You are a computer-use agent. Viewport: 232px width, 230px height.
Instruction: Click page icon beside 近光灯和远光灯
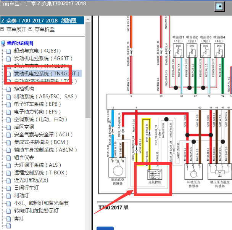tap(9, 180)
